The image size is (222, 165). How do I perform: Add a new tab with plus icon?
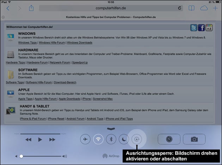click(x=215, y=8)
